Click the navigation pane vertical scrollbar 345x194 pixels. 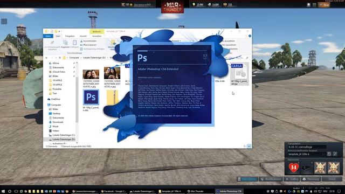pyautogui.click(x=77, y=99)
